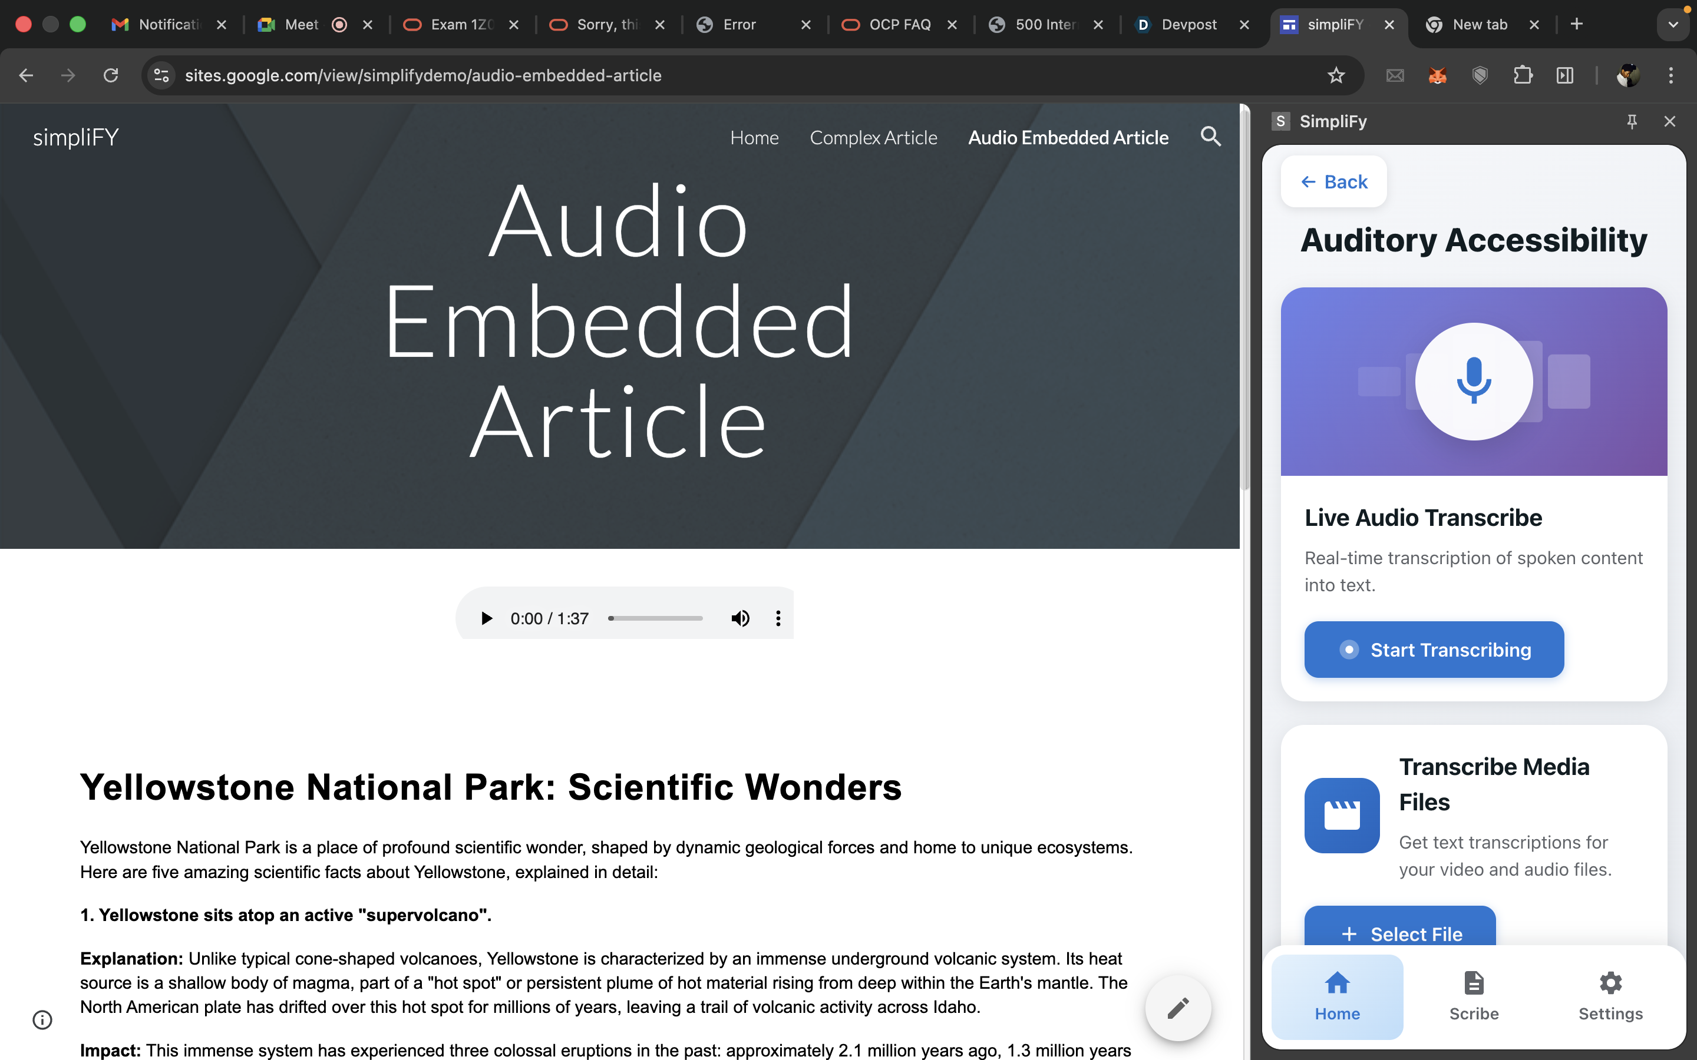Open Chrome three-dot menu

(x=1670, y=75)
